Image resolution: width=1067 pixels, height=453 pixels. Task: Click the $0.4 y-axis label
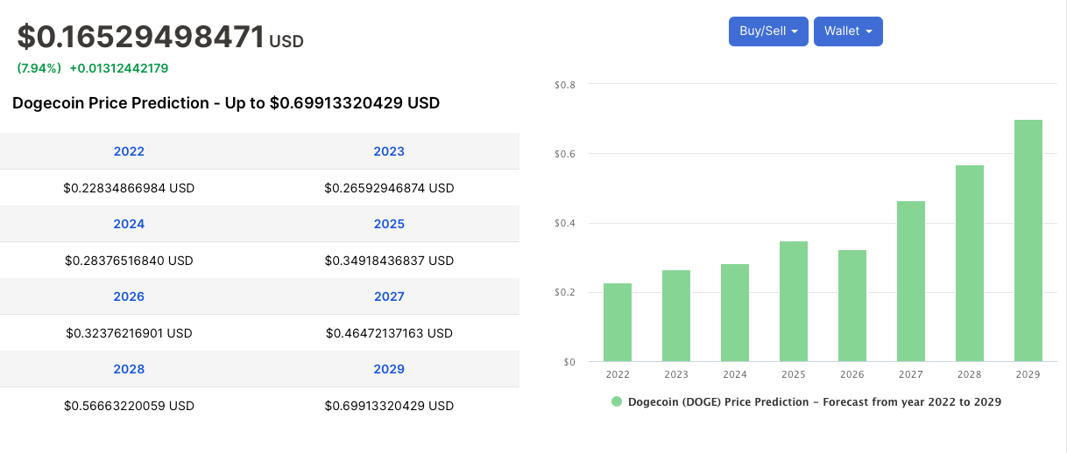565,223
